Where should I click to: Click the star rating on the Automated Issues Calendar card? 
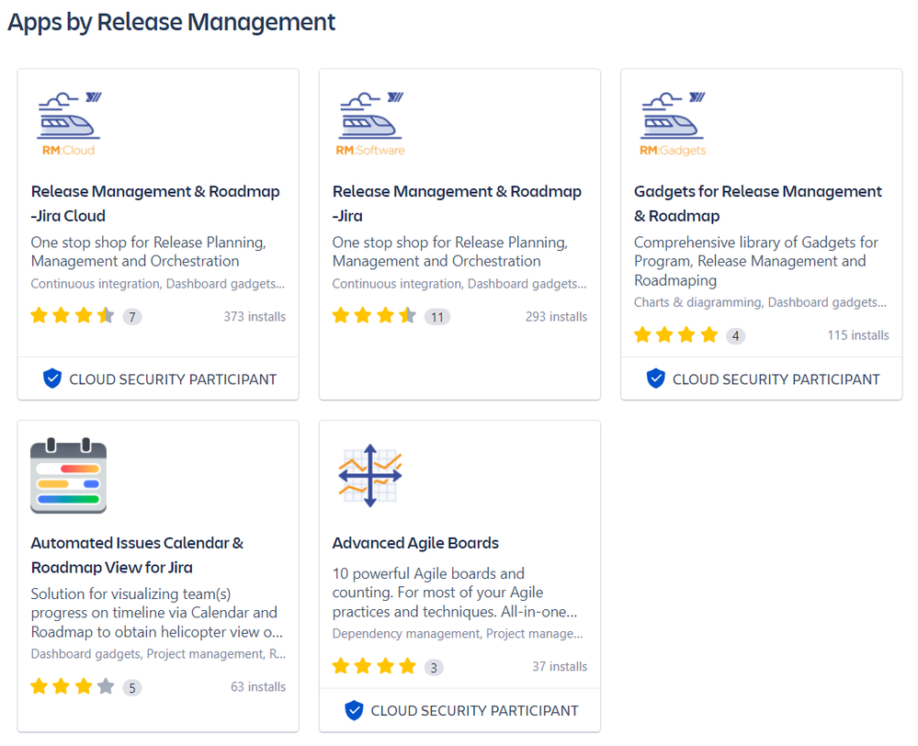(x=73, y=686)
